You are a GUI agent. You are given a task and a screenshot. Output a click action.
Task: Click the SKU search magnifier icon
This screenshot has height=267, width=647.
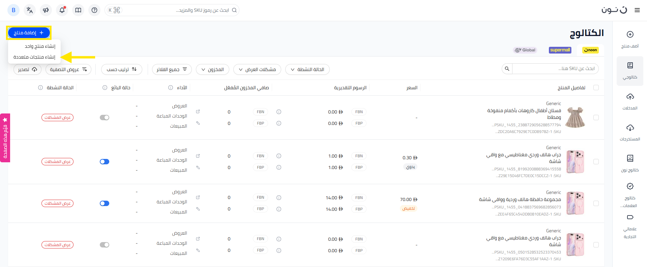click(x=507, y=69)
